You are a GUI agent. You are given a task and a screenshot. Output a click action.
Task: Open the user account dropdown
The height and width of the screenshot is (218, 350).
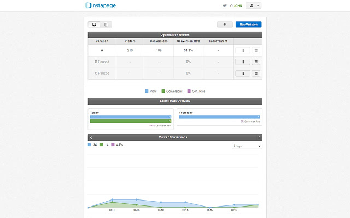coord(253,5)
